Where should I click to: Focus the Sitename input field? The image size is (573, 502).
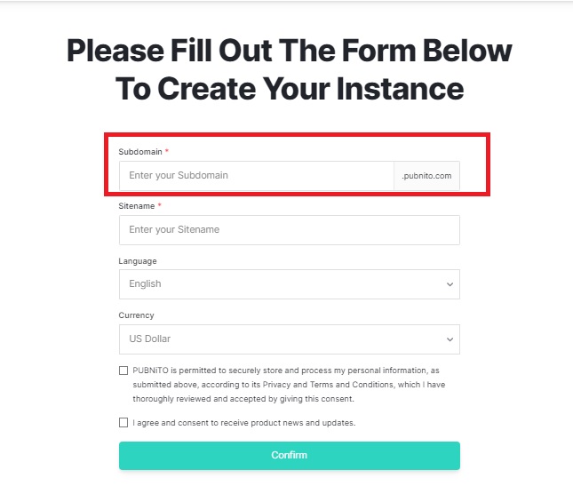[x=289, y=230]
